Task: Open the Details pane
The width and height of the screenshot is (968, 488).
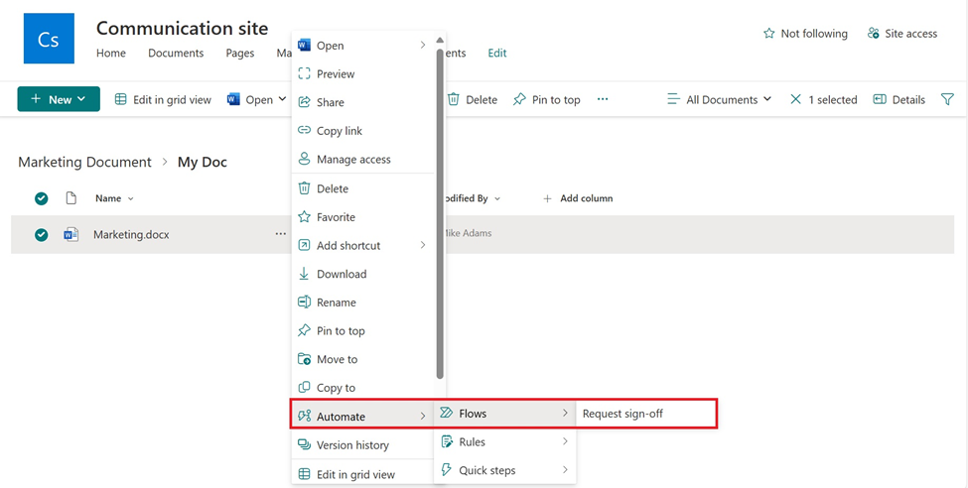Action: (x=899, y=99)
